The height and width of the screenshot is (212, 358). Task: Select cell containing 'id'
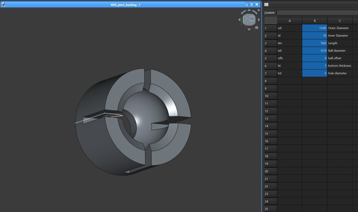(290, 35)
